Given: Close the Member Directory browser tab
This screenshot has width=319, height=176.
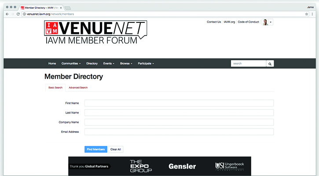Looking at the screenshot, I should 61,8.
